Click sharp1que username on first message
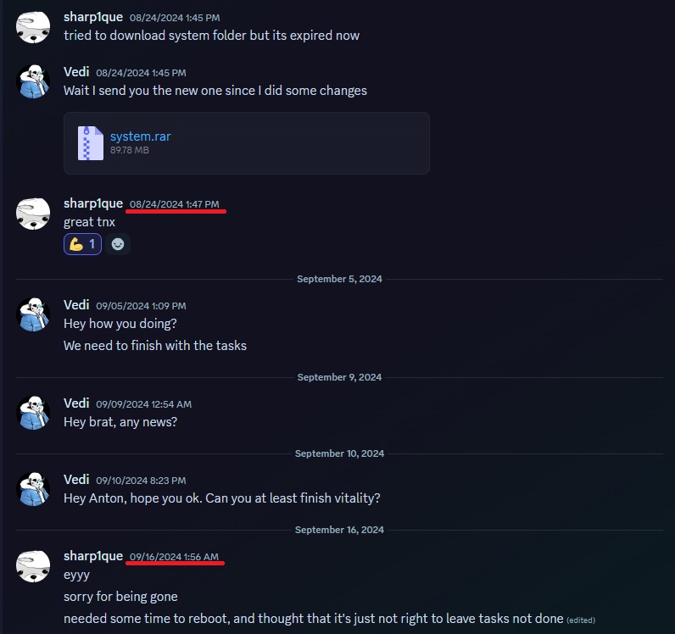The image size is (675, 634). (x=93, y=17)
